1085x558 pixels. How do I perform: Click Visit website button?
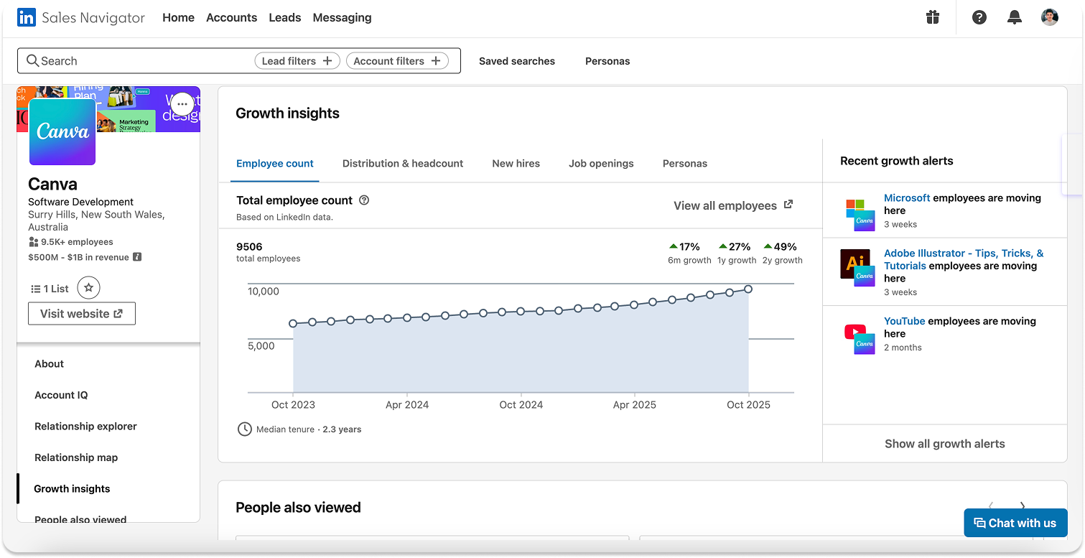click(82, 314)
